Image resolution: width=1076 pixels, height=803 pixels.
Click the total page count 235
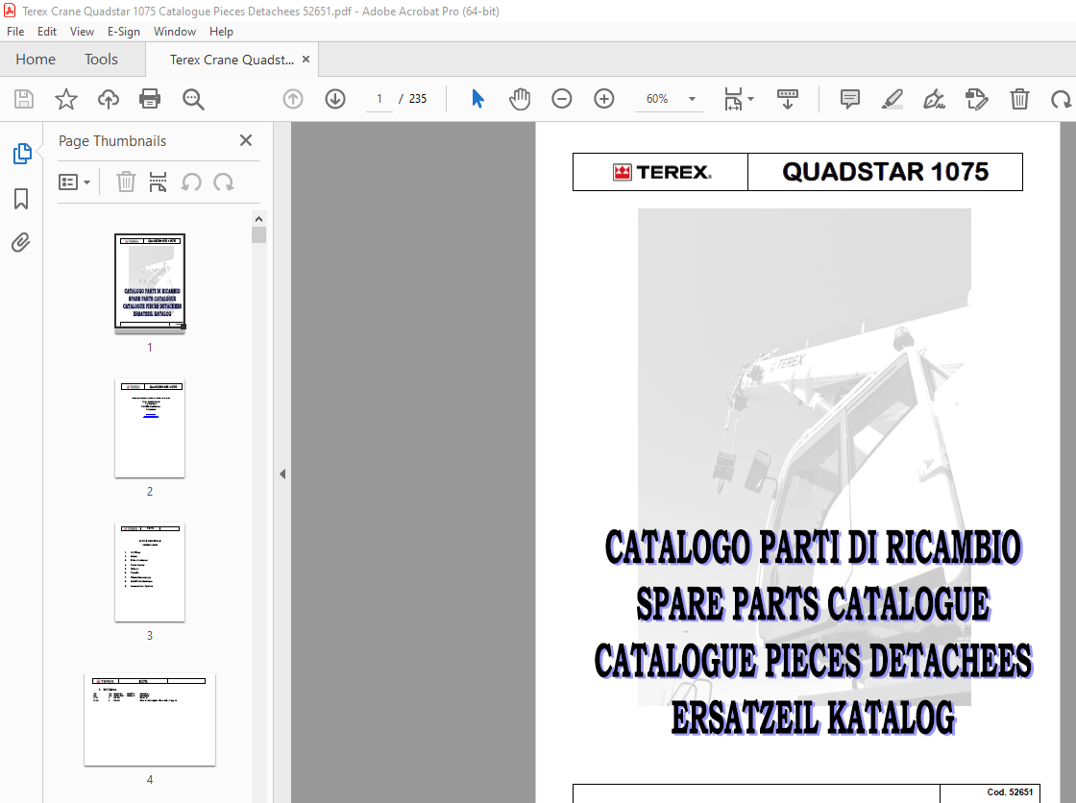pyautogui.click(x=417, y=99)
